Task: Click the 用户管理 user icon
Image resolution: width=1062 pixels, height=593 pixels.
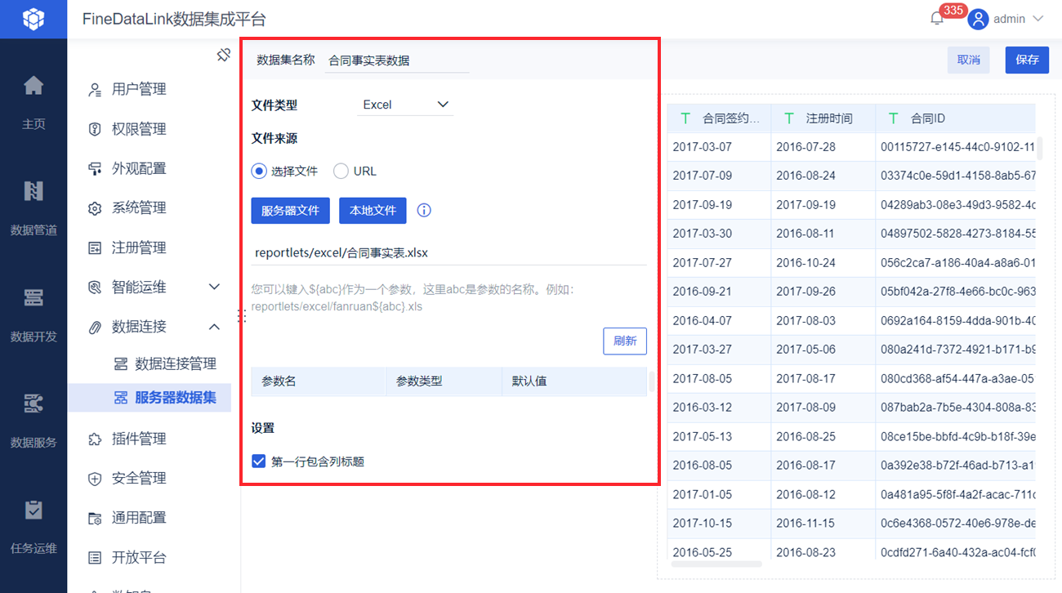Action: pyautogui.click(x=95, y=90)
